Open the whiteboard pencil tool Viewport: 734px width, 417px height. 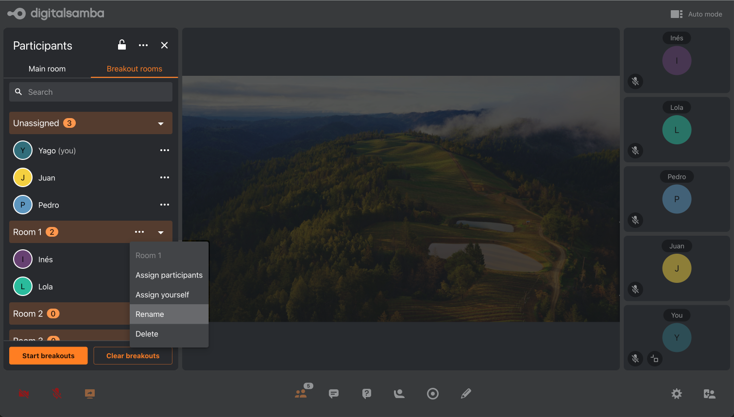[466, 394]
